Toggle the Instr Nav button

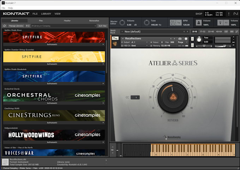pos(102,26)
